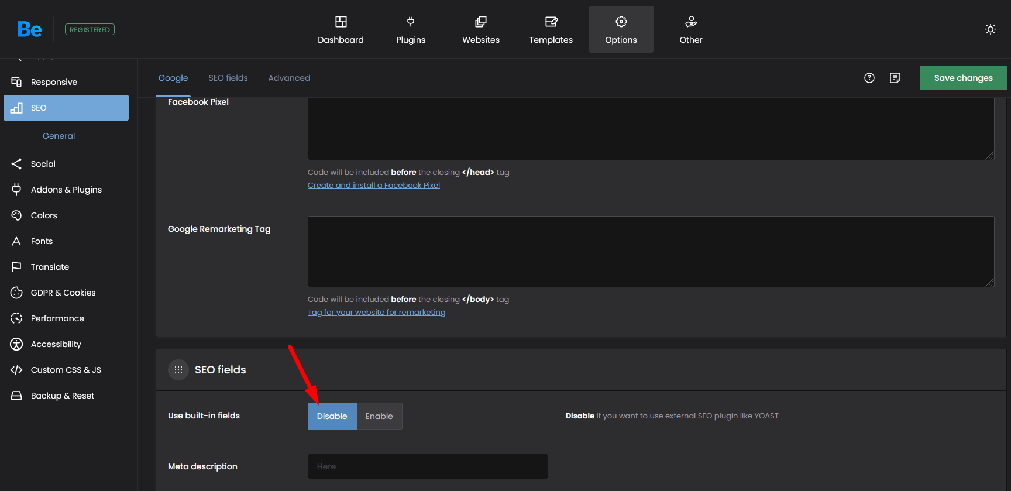Image resolution: width=1011 pixels, height=491 pixels.
Task: Click the SEO fields section heading
Action: 220,370
